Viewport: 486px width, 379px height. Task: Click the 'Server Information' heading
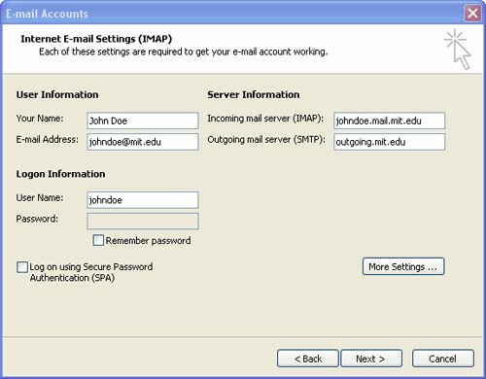tap(254, 94)
